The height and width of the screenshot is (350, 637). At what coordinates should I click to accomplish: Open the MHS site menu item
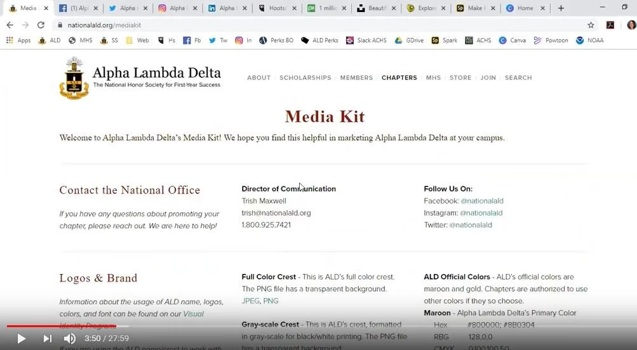click(x=433, y=77)
